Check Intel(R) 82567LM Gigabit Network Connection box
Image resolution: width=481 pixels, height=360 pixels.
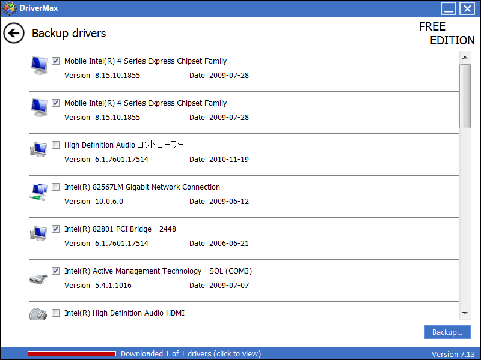[55, 187]
